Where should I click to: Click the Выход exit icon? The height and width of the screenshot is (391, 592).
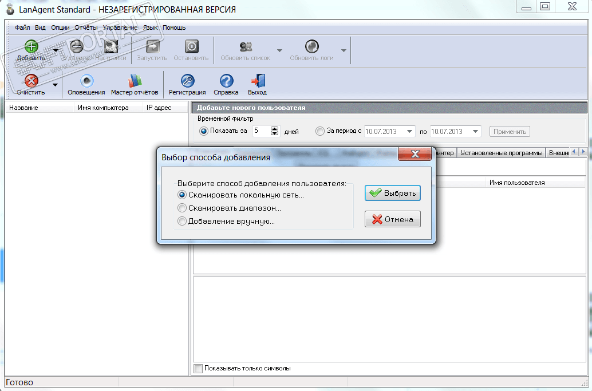[x=258, y=81]
